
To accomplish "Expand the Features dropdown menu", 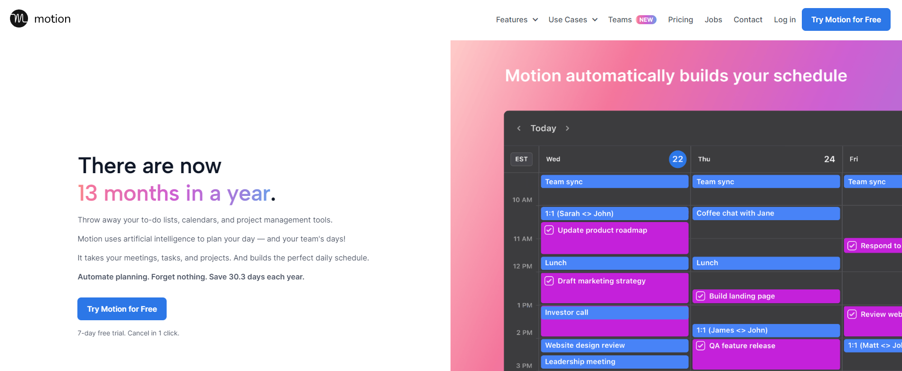I will [517, 19].
